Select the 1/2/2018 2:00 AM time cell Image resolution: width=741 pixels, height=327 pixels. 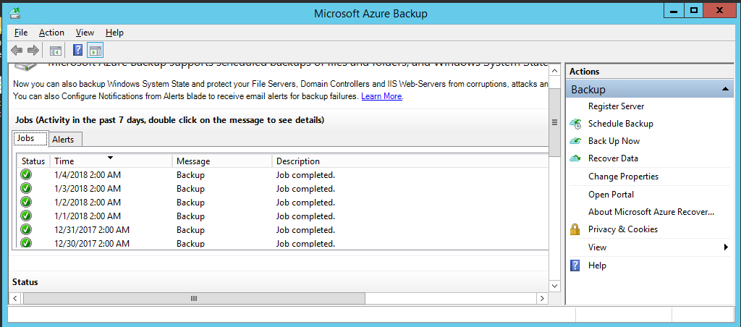point(88,203)
